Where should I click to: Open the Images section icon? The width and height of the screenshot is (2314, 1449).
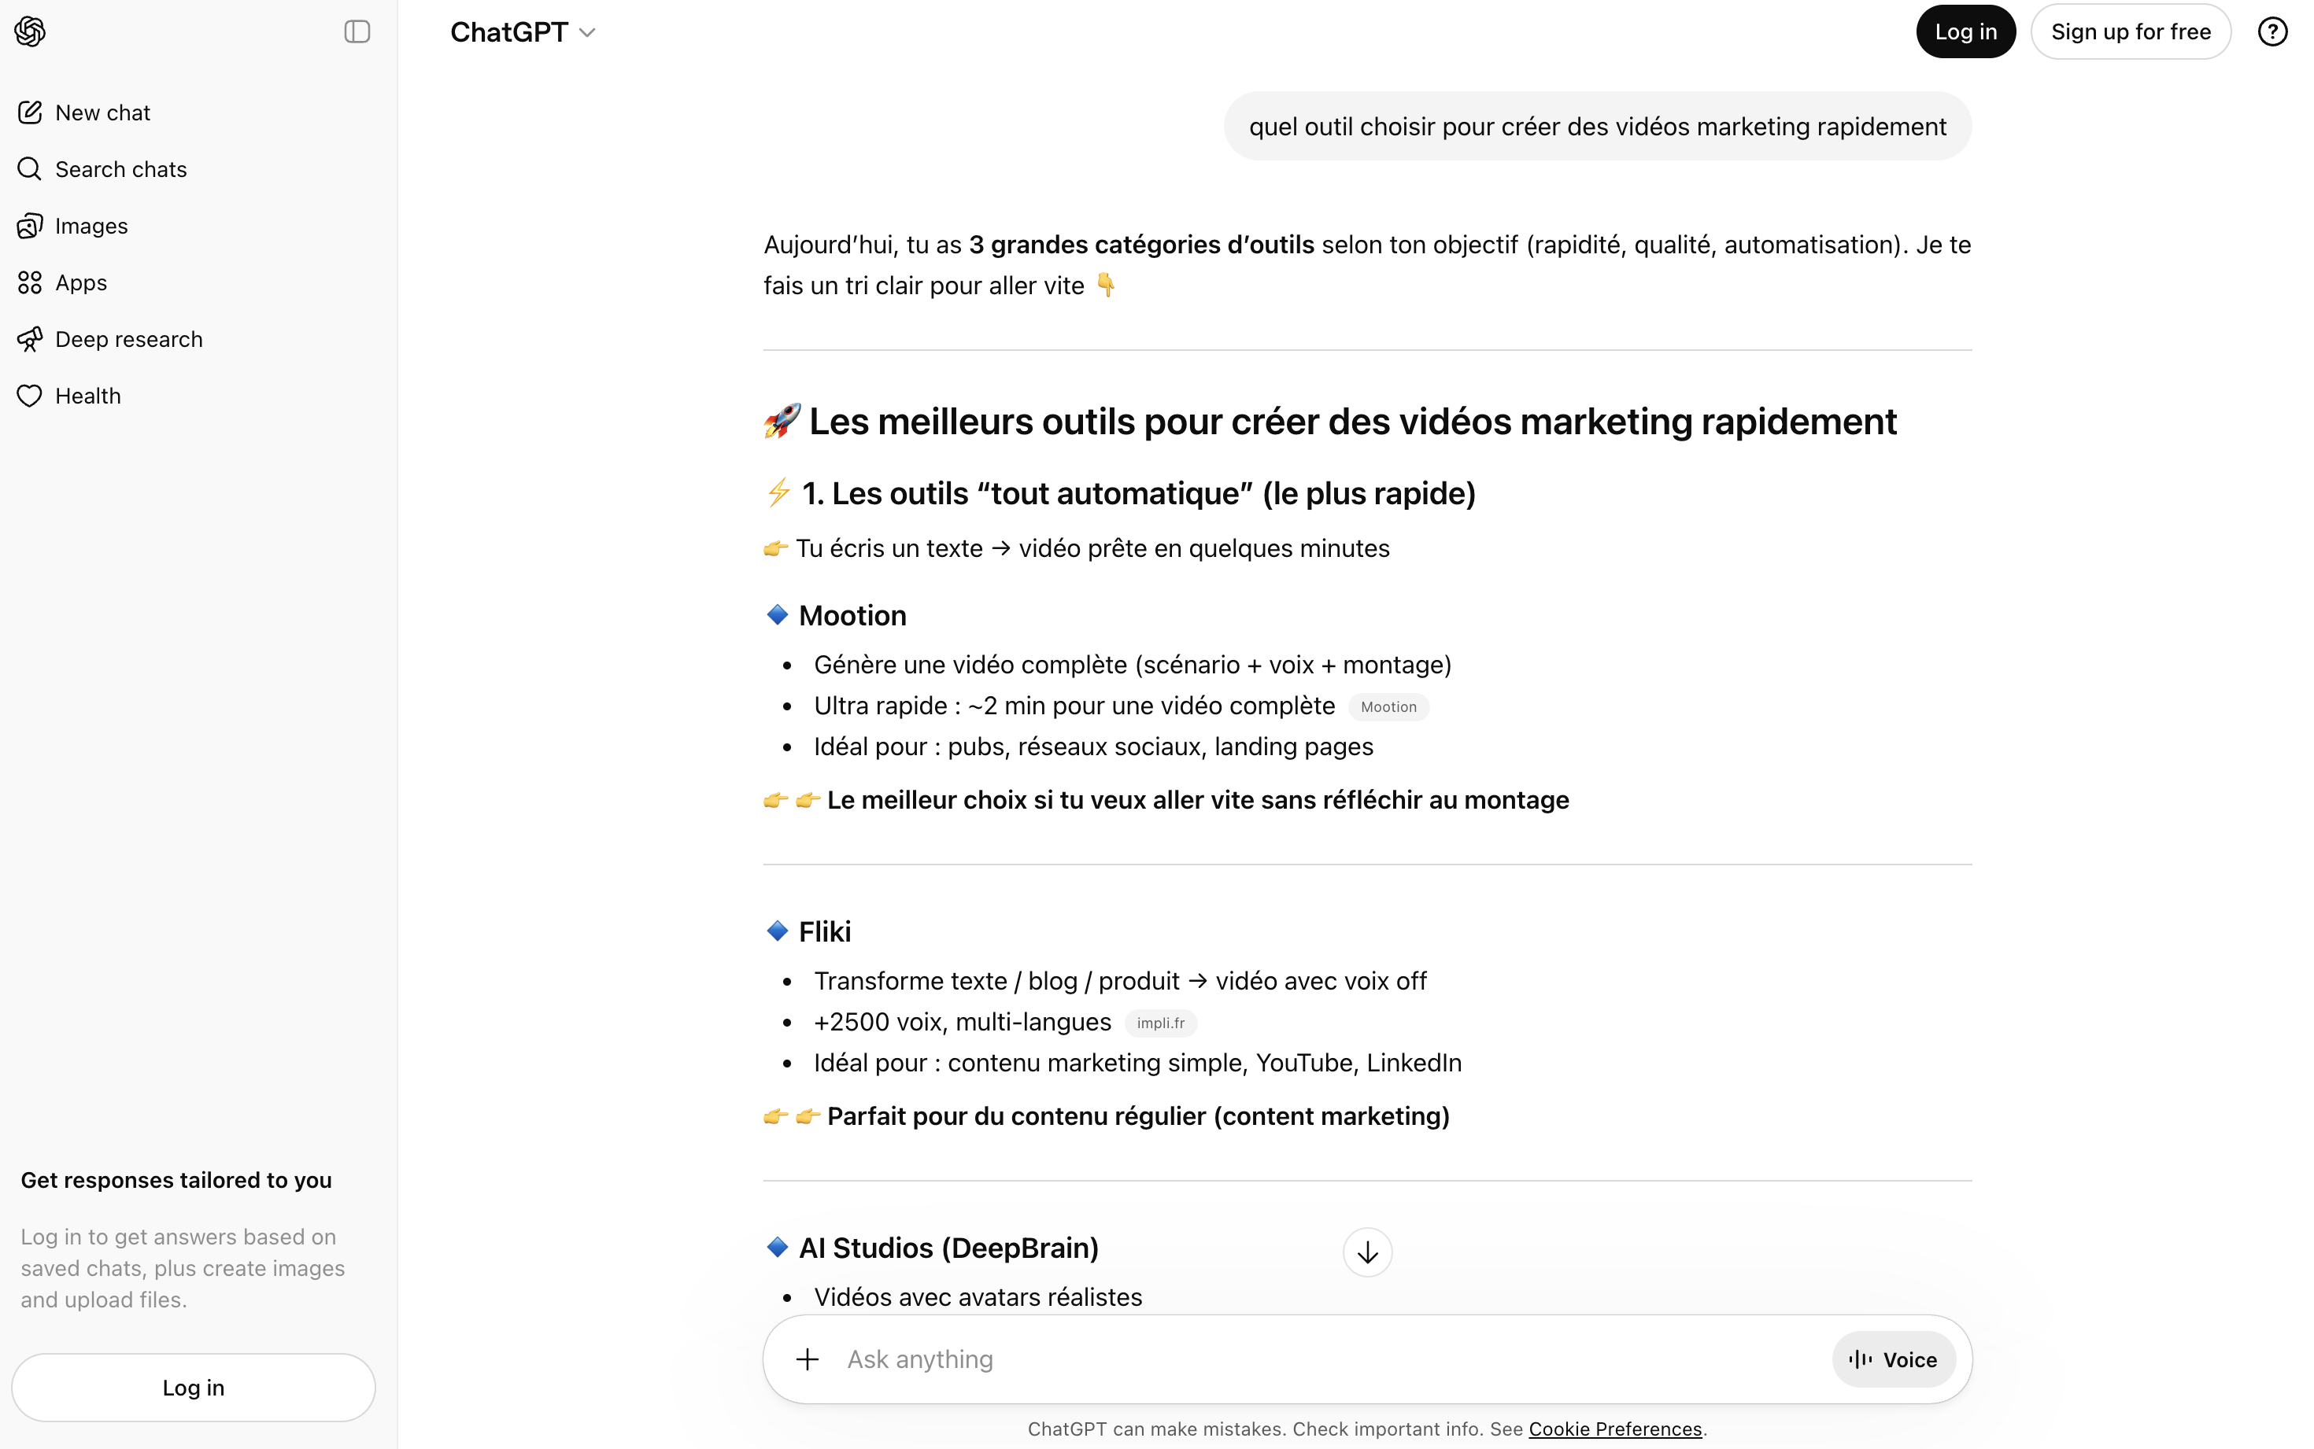click(30, 227)
